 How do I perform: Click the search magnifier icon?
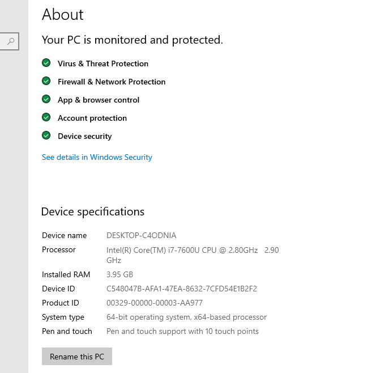(11, 41)
